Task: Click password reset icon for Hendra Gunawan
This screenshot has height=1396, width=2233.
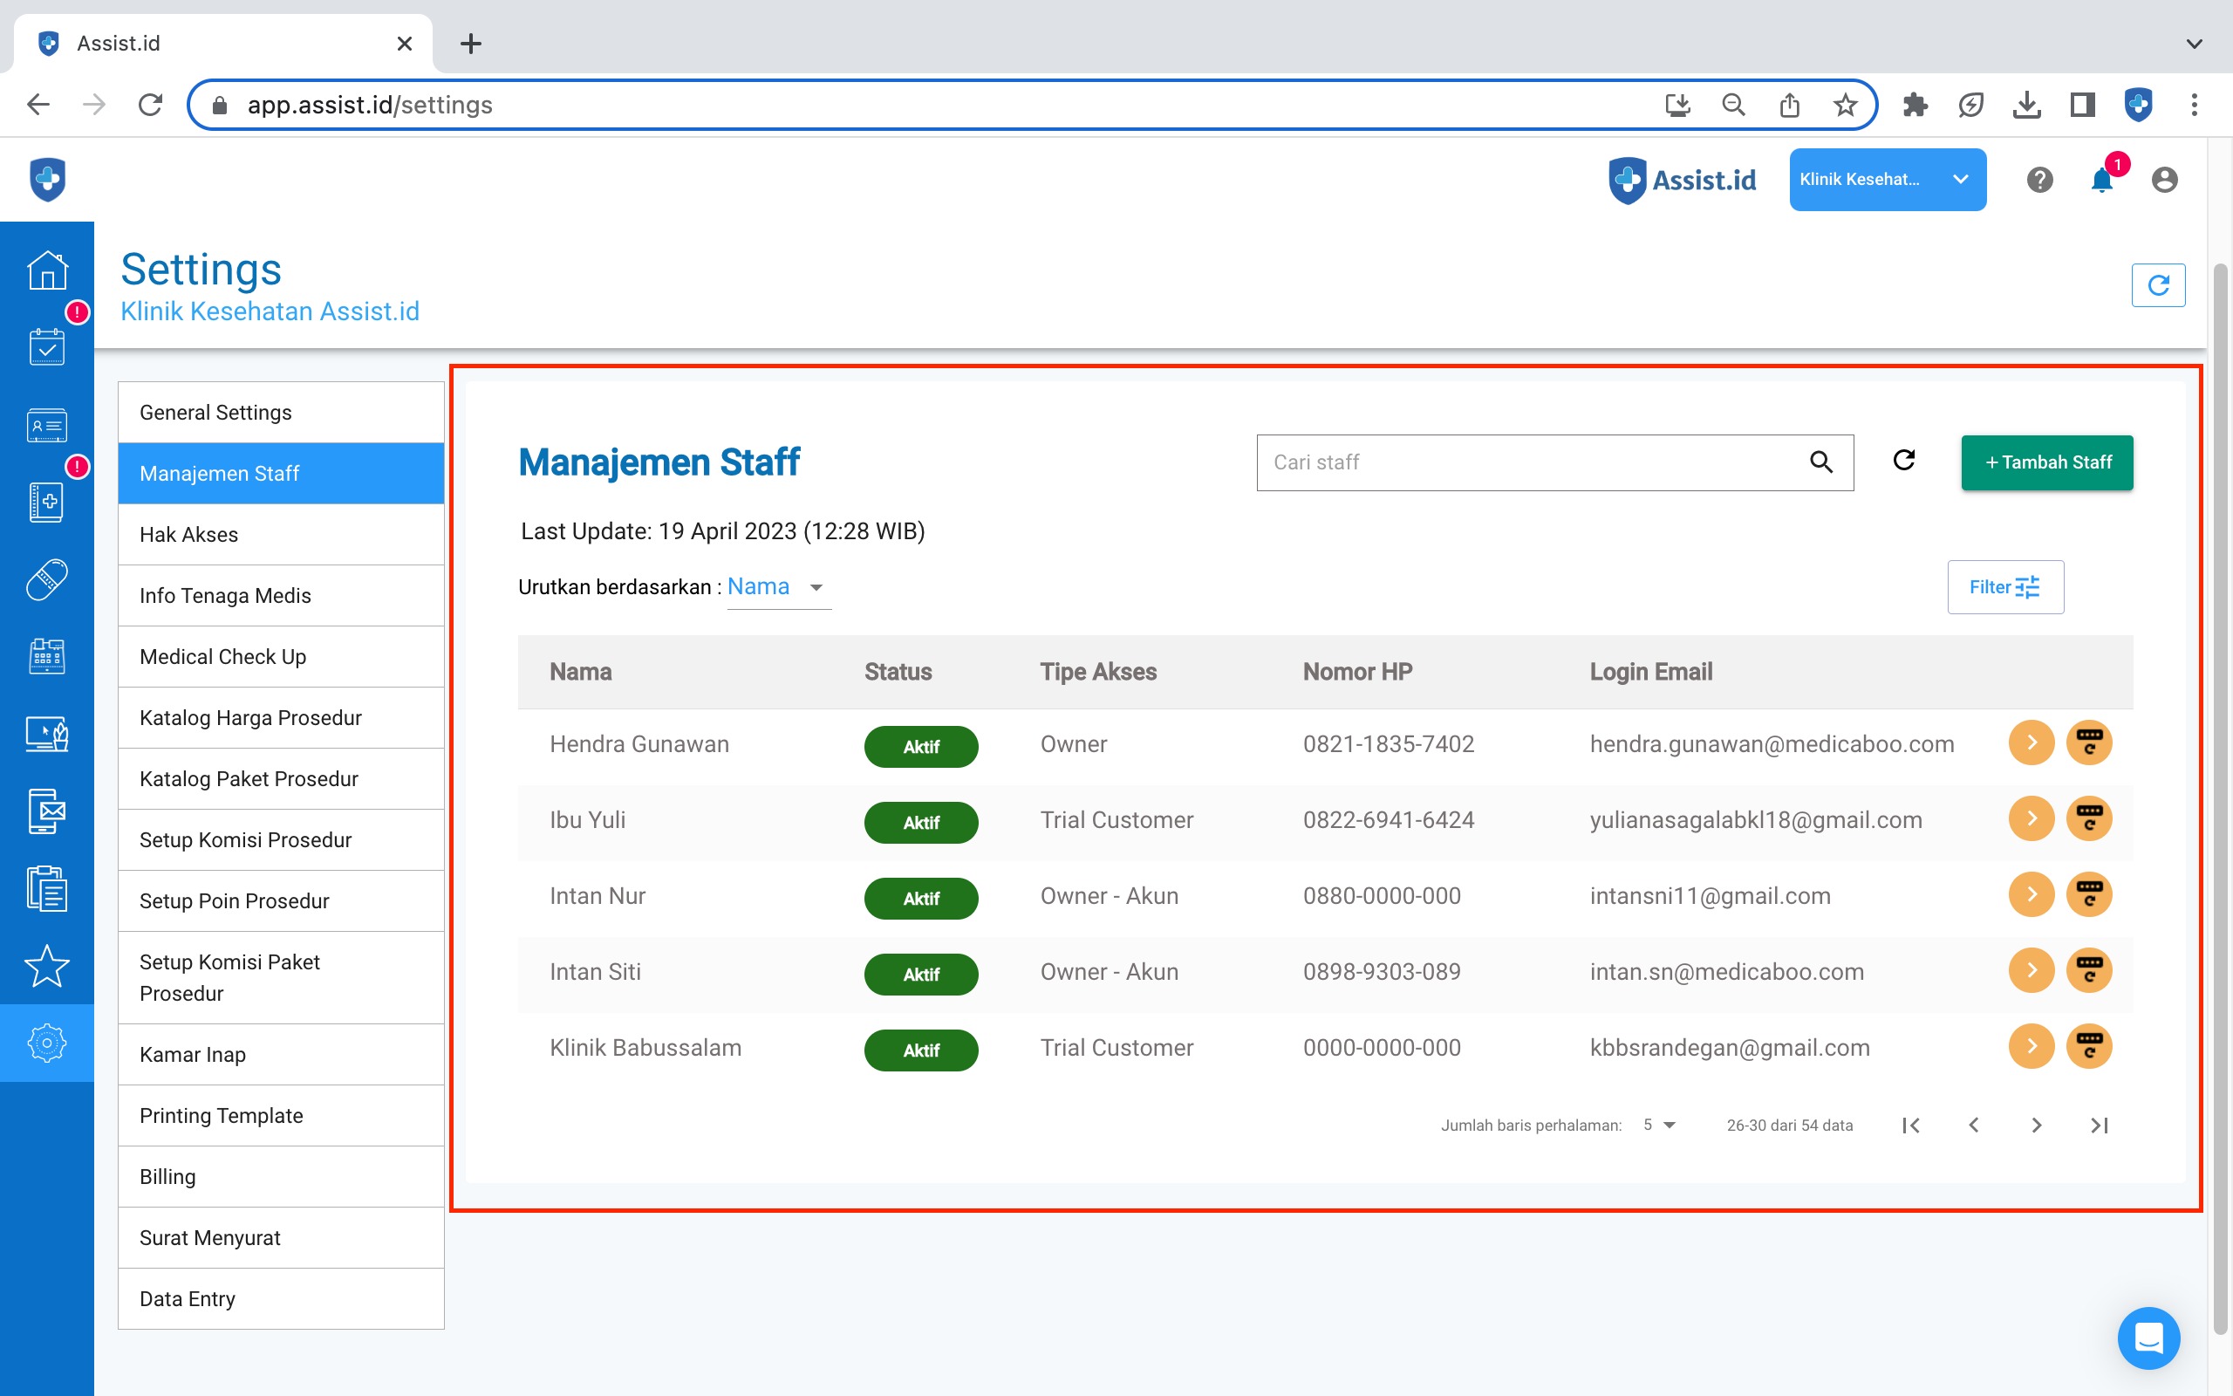Action: [x=2089, y=743]
